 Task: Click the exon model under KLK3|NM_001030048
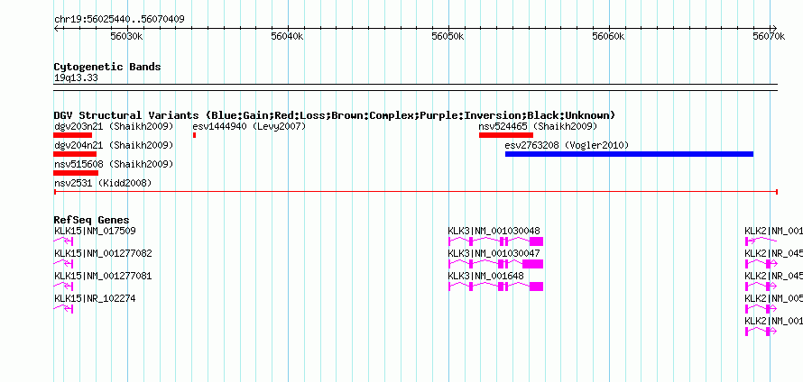coord(495,241)
